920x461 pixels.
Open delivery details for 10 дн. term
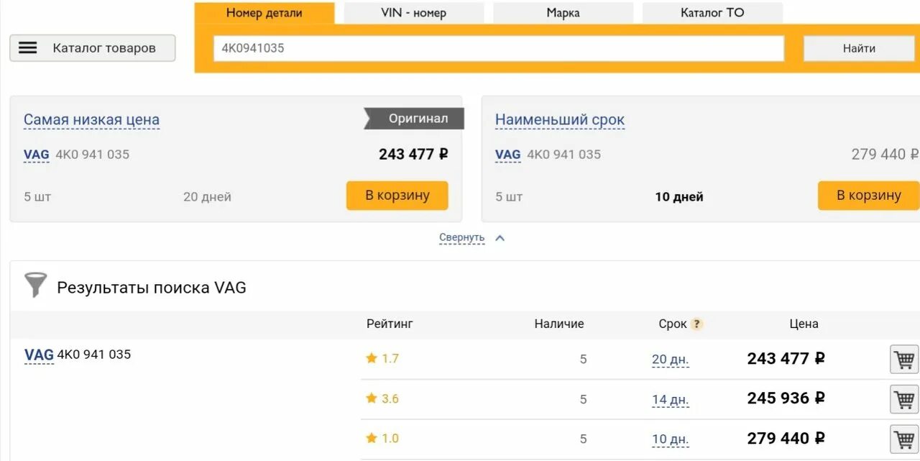coord(670,439)
